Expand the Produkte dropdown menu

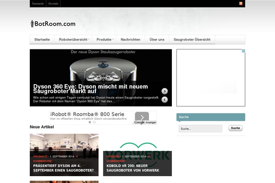point(104,40)
